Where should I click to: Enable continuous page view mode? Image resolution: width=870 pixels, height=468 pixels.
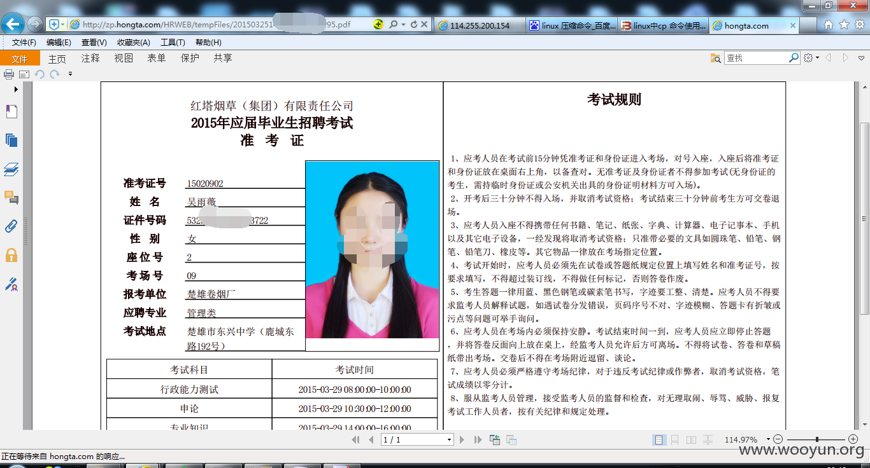[675, 439]
